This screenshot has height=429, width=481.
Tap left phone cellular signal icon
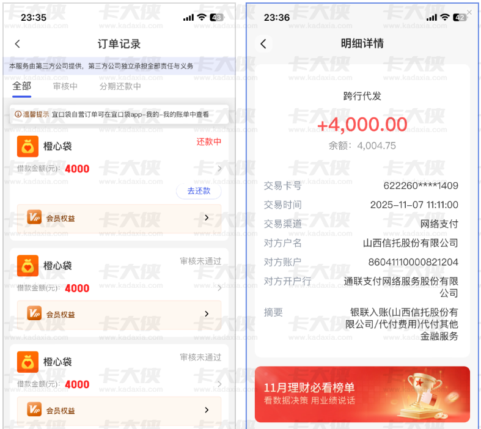[x=188, y=18]
